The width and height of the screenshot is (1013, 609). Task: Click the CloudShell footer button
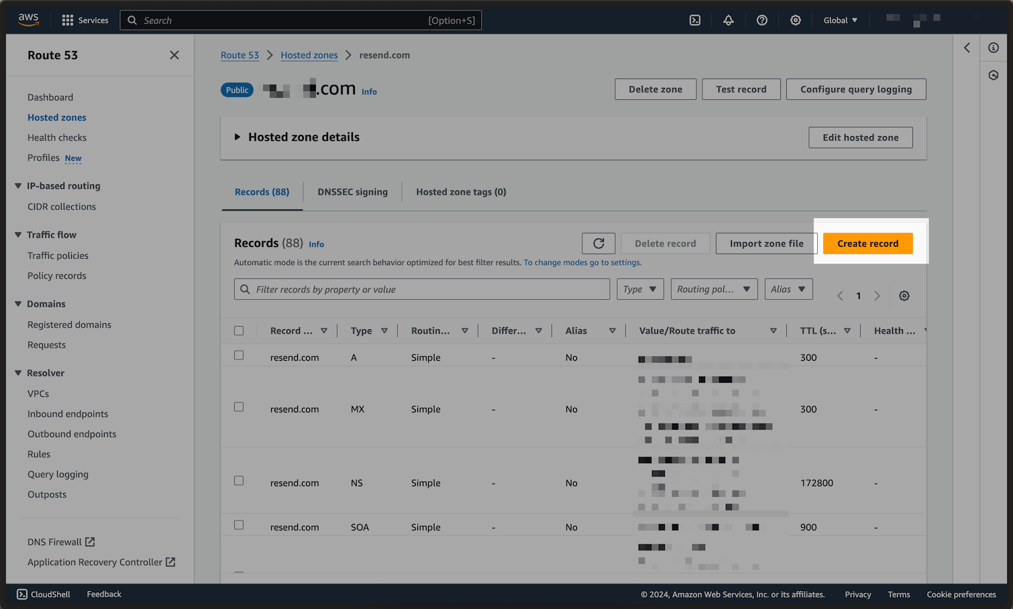point(44,594)
